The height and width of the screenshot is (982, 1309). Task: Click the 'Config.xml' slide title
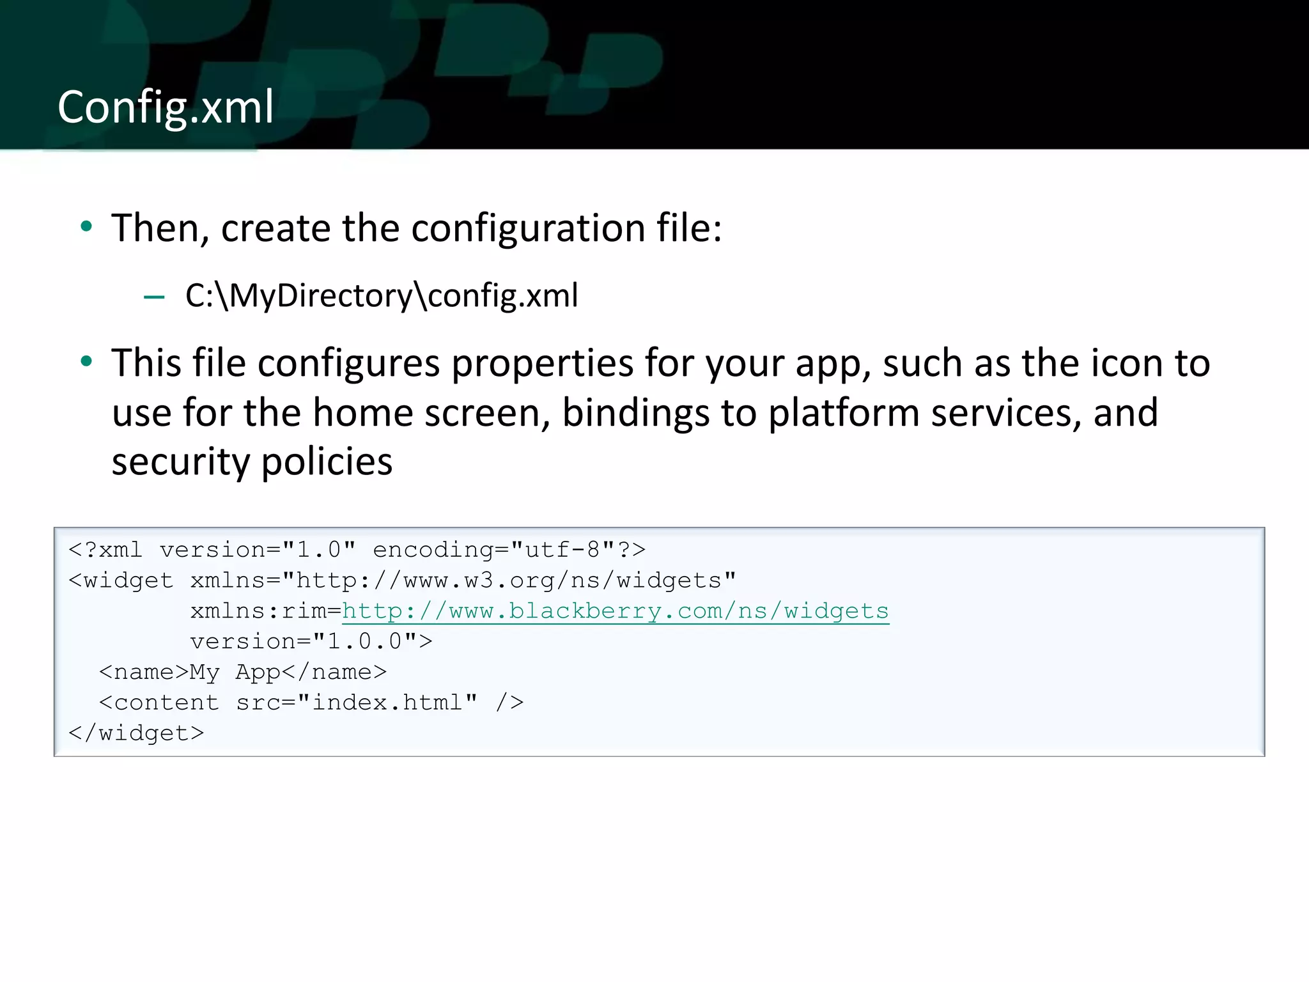coord(166,107)
